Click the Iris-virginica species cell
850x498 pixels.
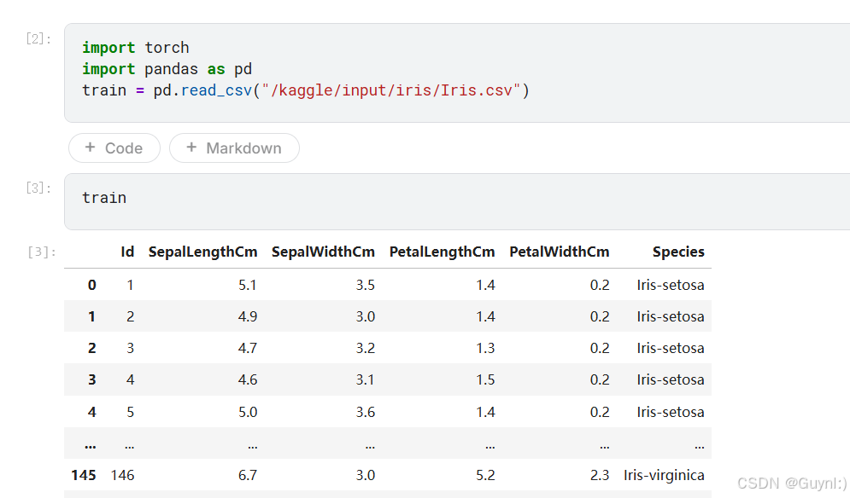click(x=664, y=475)
